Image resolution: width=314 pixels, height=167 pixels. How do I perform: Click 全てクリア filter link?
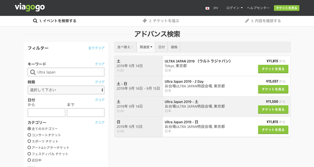pos(96,48)
